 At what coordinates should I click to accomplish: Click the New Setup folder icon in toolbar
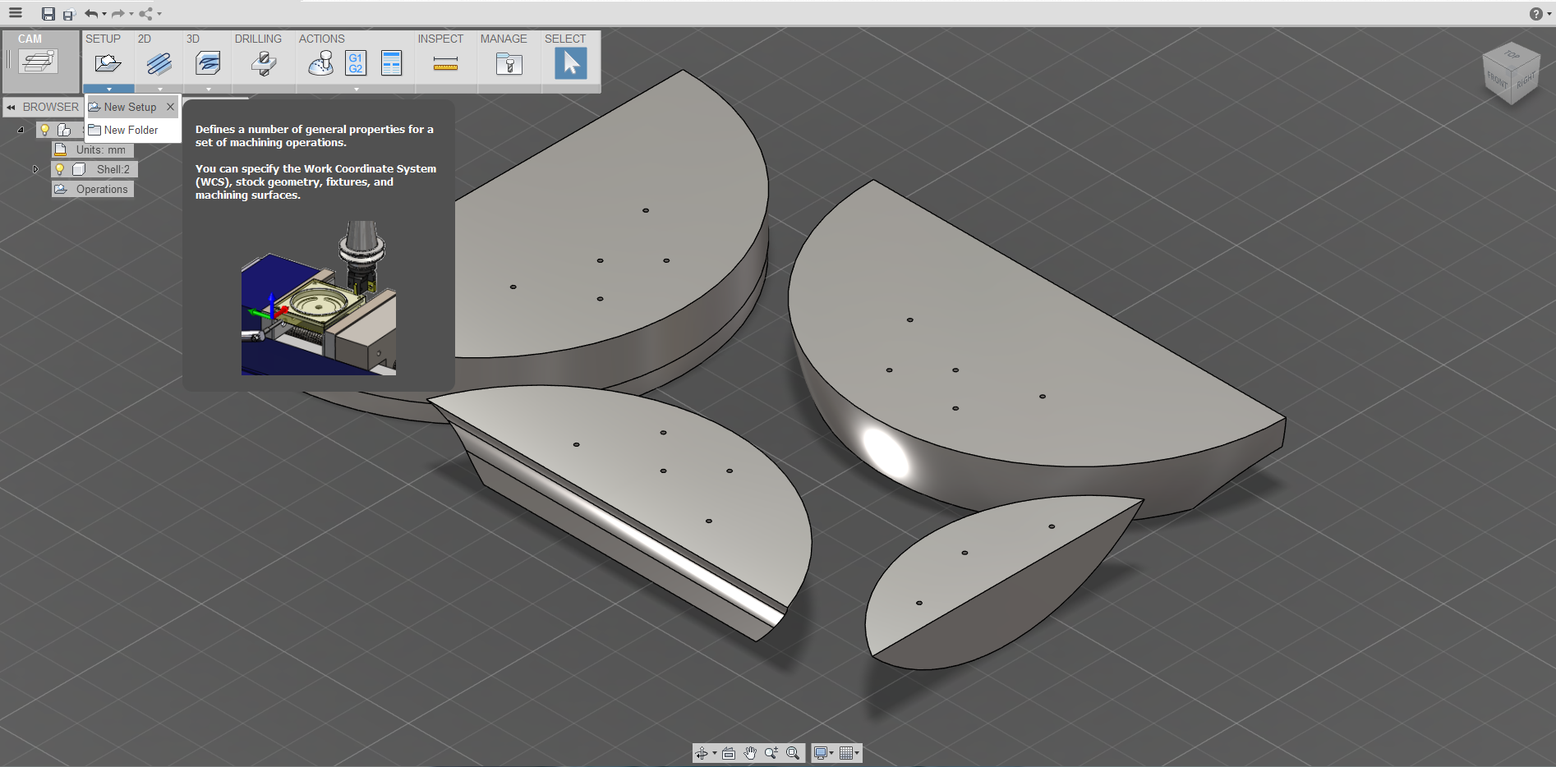coord(108,63)
